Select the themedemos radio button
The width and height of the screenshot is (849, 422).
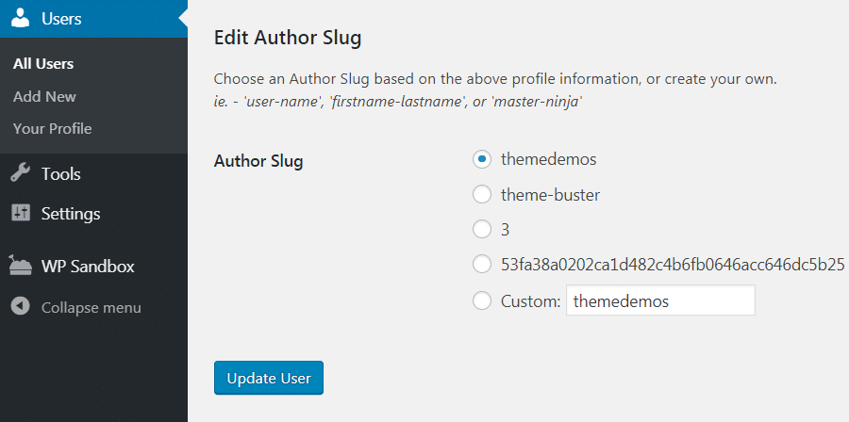(482, 159)
